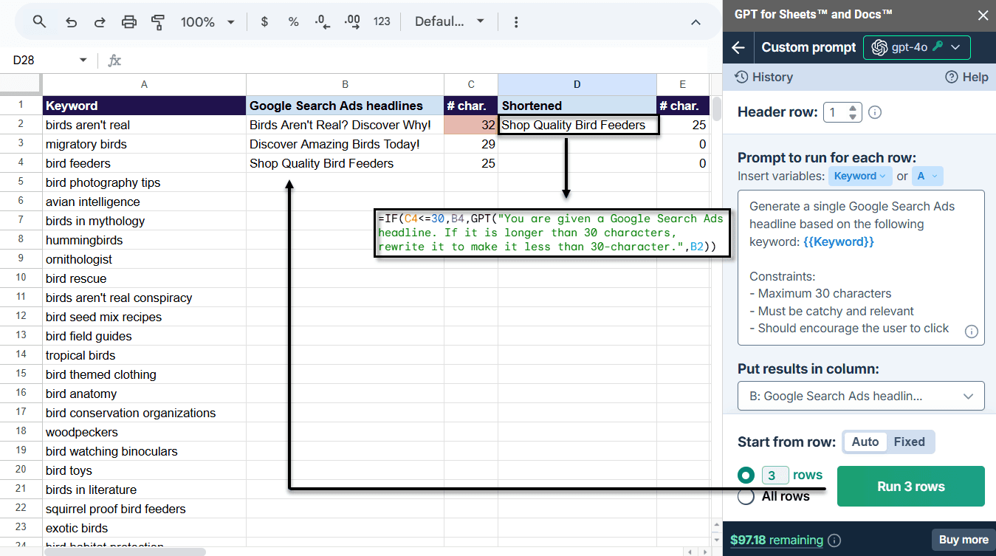Screen dimensions: 996x556
Task: Redo the last action
Action: pos(100,22)
